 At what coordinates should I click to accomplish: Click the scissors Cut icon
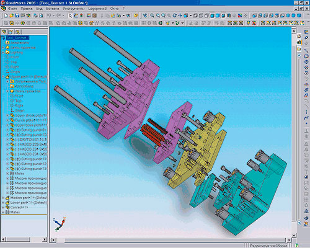[102, 15]
